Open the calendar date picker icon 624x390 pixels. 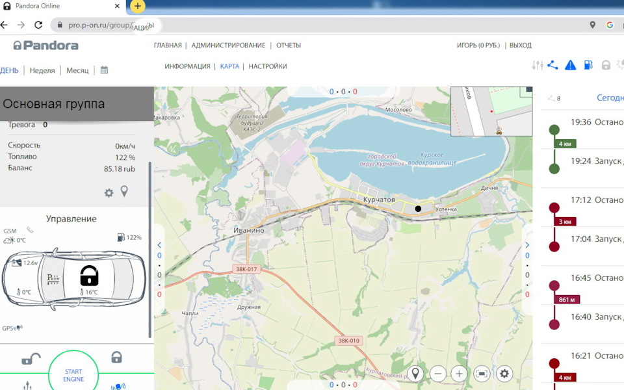(104, 70)
